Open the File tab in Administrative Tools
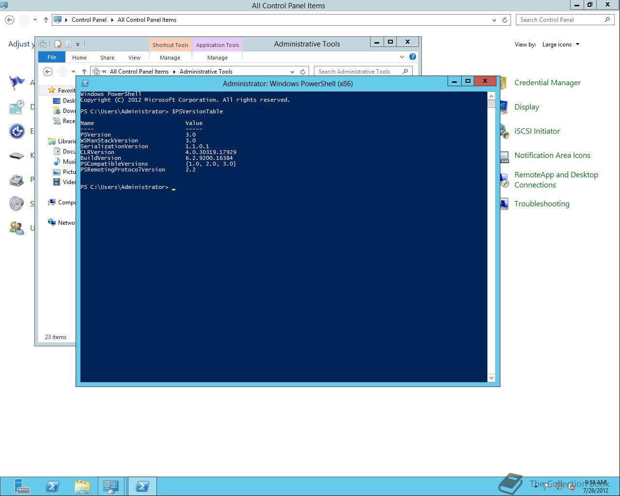 (52, 57)
